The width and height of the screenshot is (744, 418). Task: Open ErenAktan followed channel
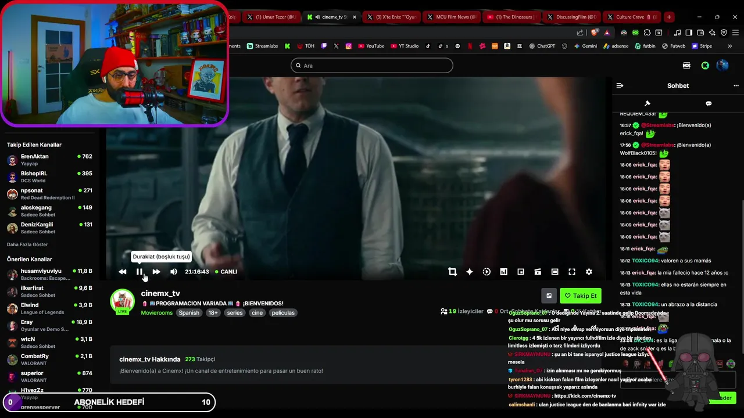pos(49,160)
